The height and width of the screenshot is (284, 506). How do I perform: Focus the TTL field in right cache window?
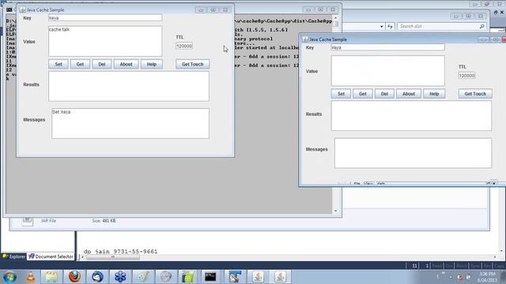point(466,76)
